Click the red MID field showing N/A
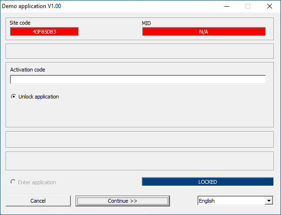The height and width of the screenshot is (215, 281). click(x=204, y=32)
